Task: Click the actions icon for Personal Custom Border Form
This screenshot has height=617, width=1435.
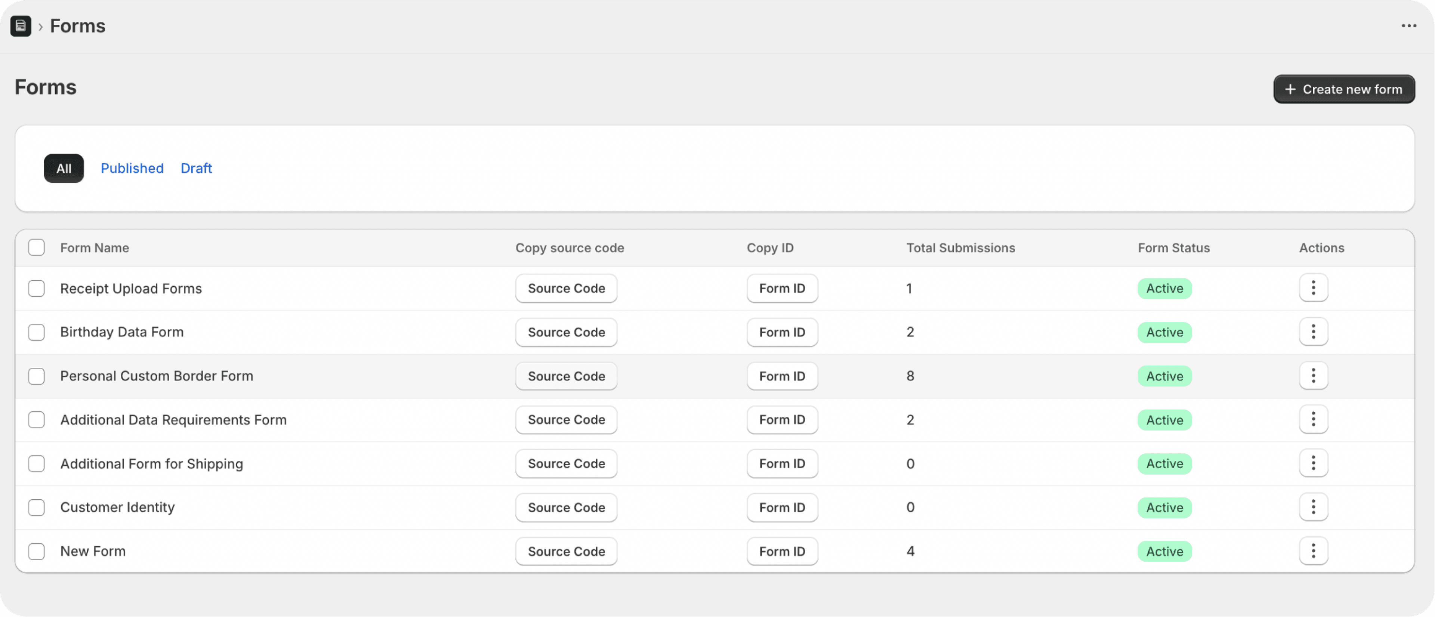Action: click(x=1313, y=376)
